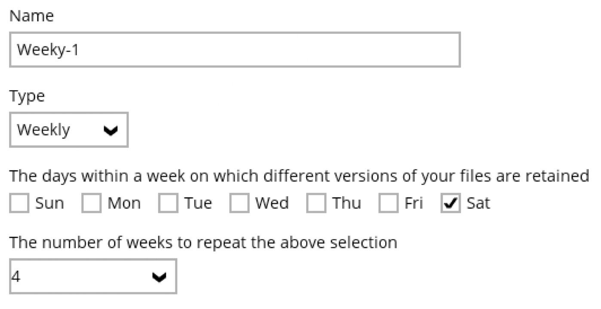Open the Type dropdown chevron
The image size is (601, 309).
[111, 130]
